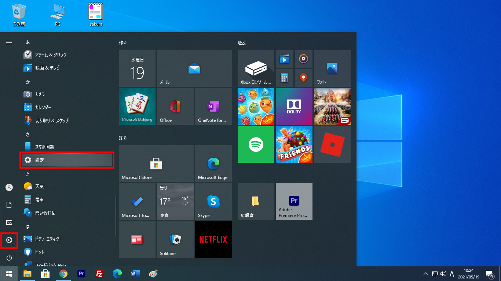Click the 遊ぶ tile group title
The height and width of the screenshot is (281, 501).
click(x=242, y=42)
